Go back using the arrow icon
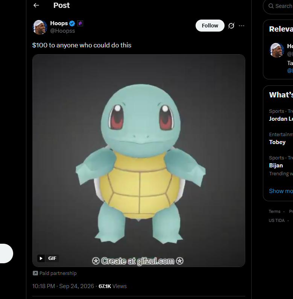 36,5
